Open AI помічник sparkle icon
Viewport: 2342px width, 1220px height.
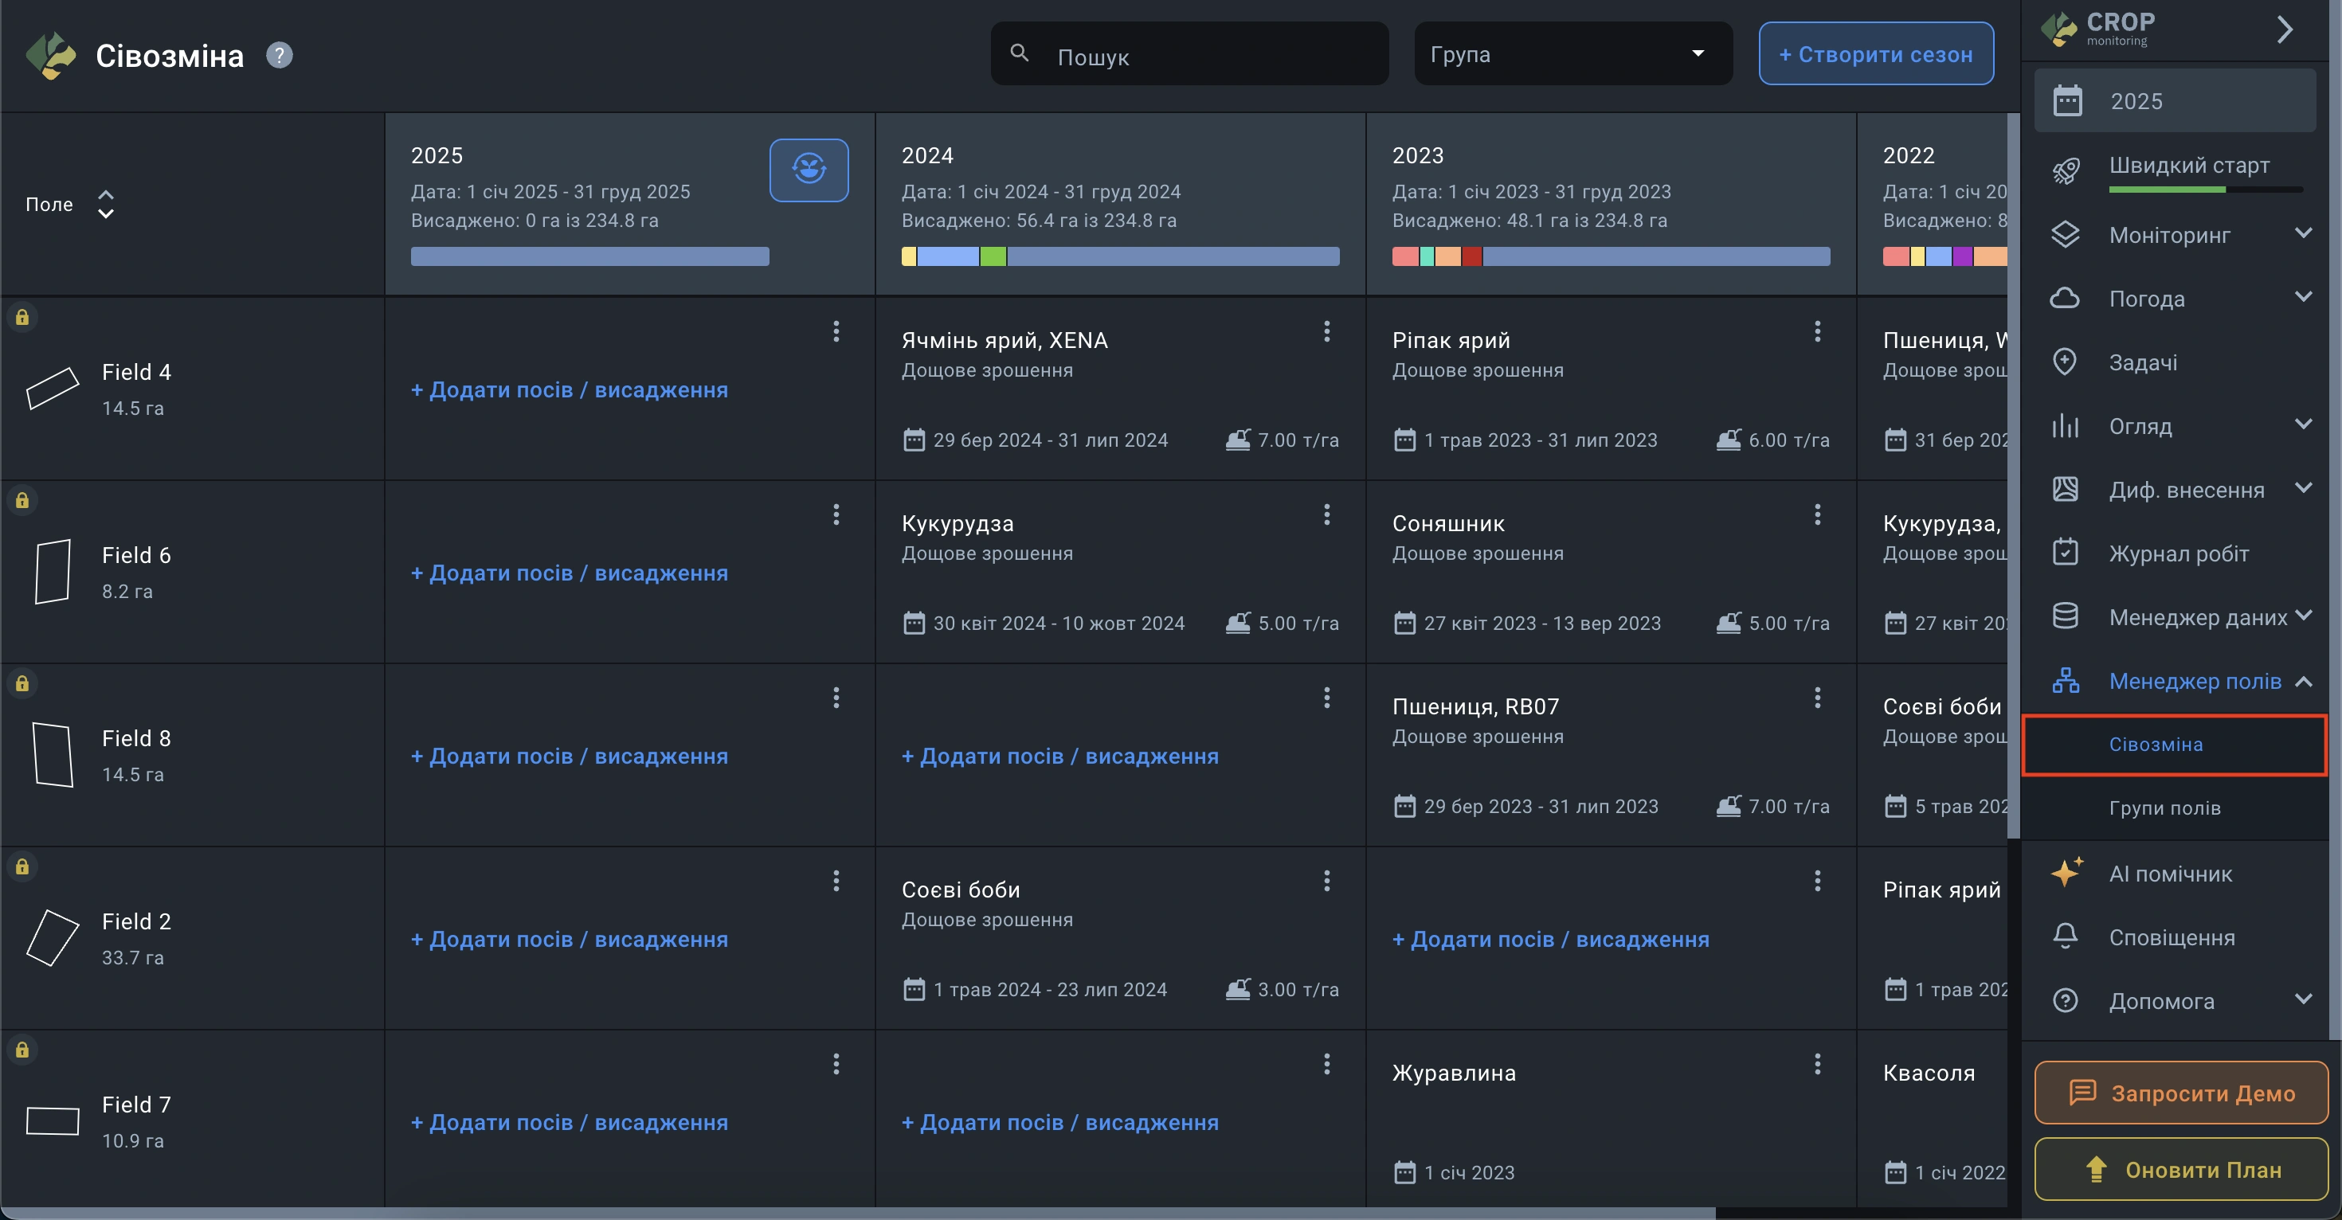2066,873
